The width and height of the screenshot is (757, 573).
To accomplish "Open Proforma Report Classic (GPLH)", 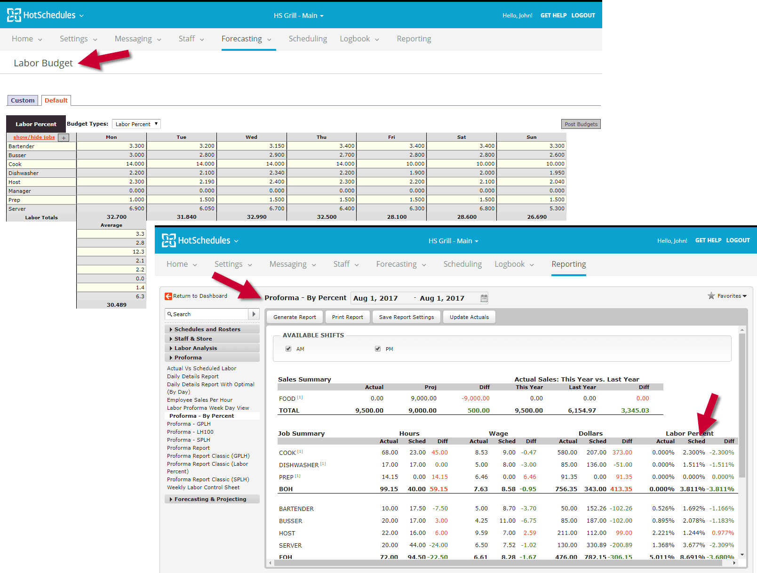I will point(208,456).
